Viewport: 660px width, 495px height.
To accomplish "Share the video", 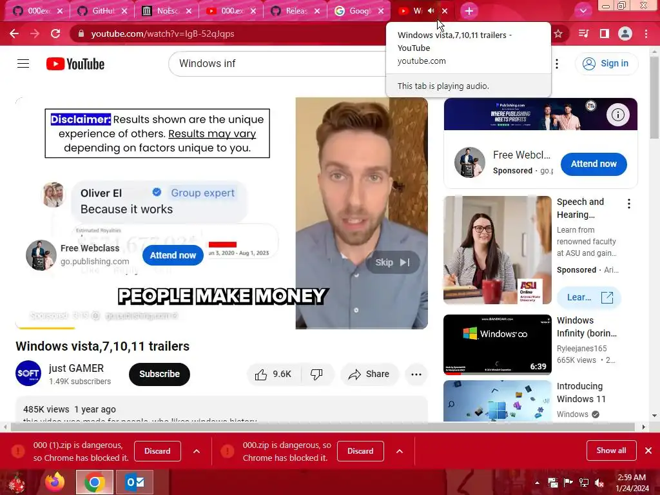I will (369, 374).
